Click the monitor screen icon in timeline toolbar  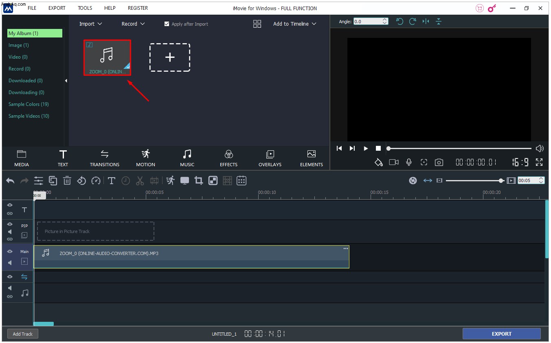[184, 180]
